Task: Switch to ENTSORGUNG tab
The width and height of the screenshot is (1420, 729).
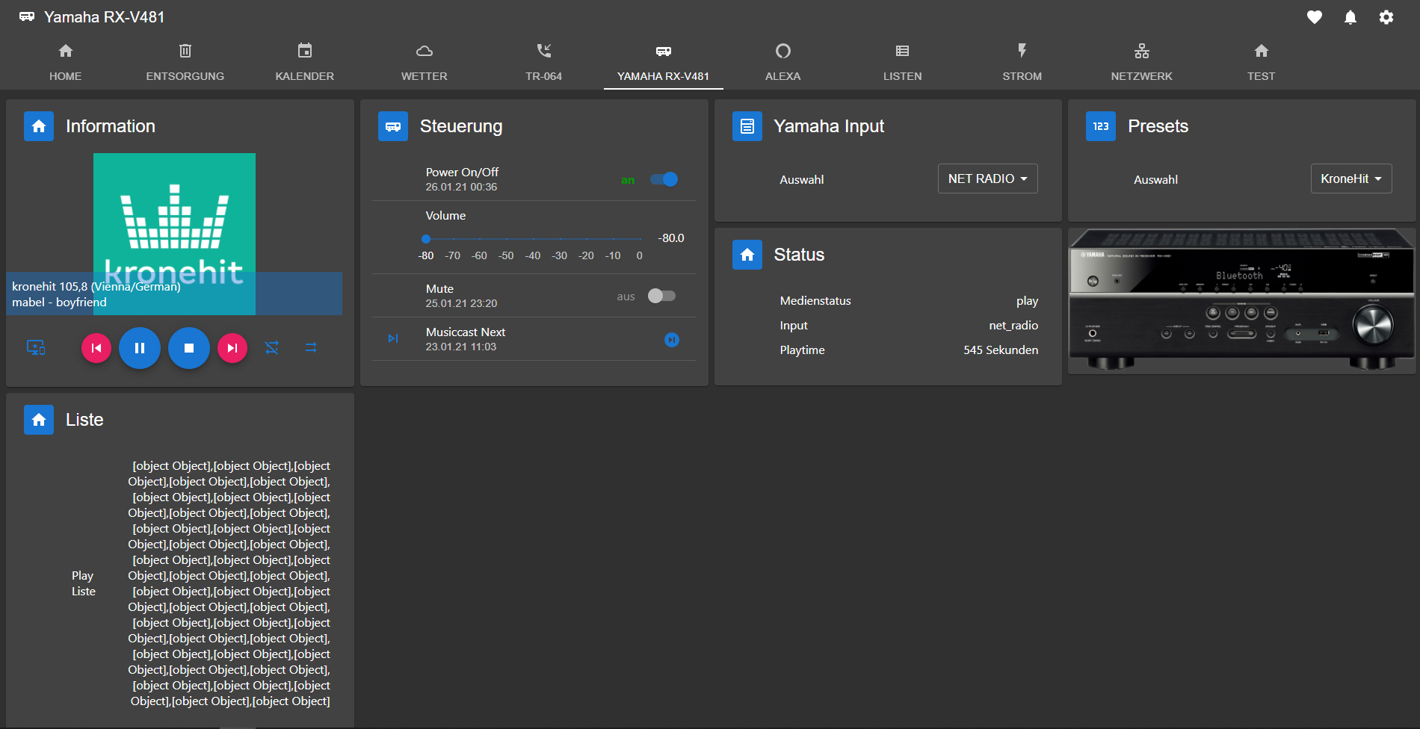Action: [185, 61]
